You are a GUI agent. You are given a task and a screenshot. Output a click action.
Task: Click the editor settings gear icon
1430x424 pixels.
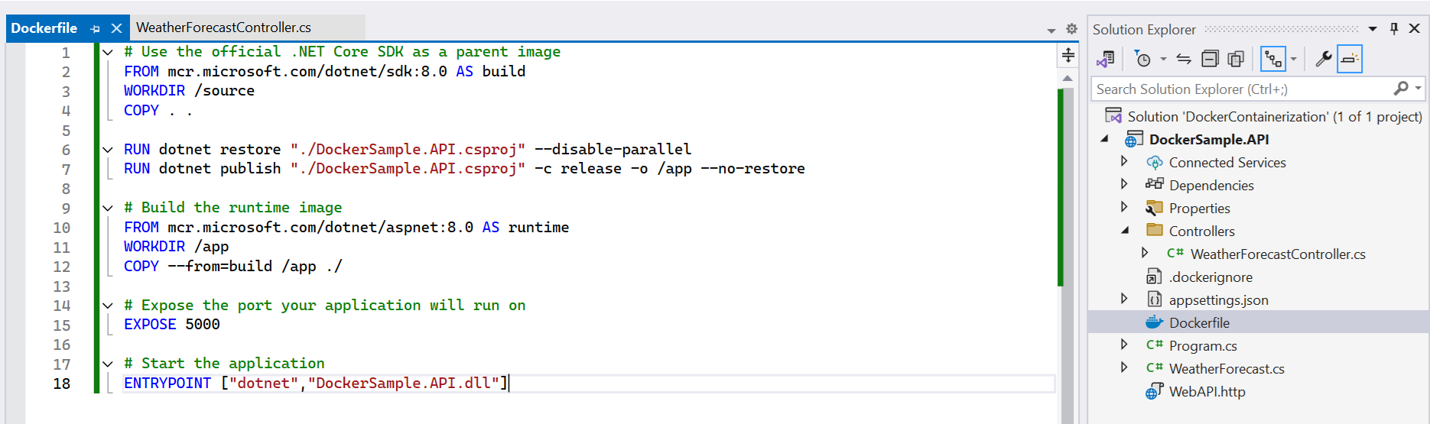pos(1071,29)
